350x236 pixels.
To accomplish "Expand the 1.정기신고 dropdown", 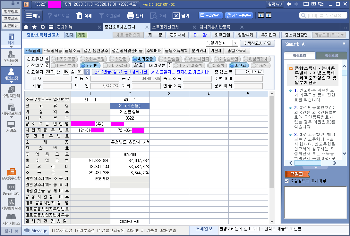I will coord(235,43).
